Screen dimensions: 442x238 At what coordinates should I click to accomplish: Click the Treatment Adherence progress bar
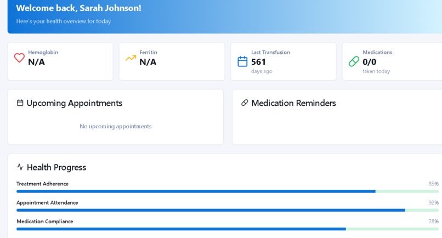point(228,191)
